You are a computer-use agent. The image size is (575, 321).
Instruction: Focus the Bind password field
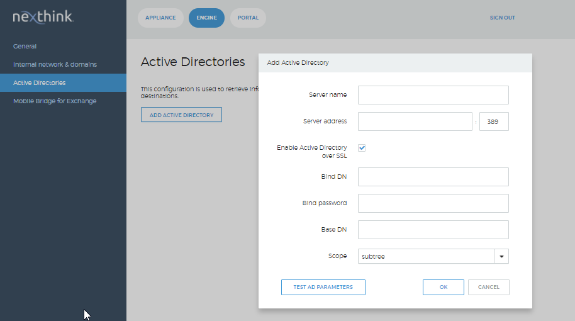433,203
